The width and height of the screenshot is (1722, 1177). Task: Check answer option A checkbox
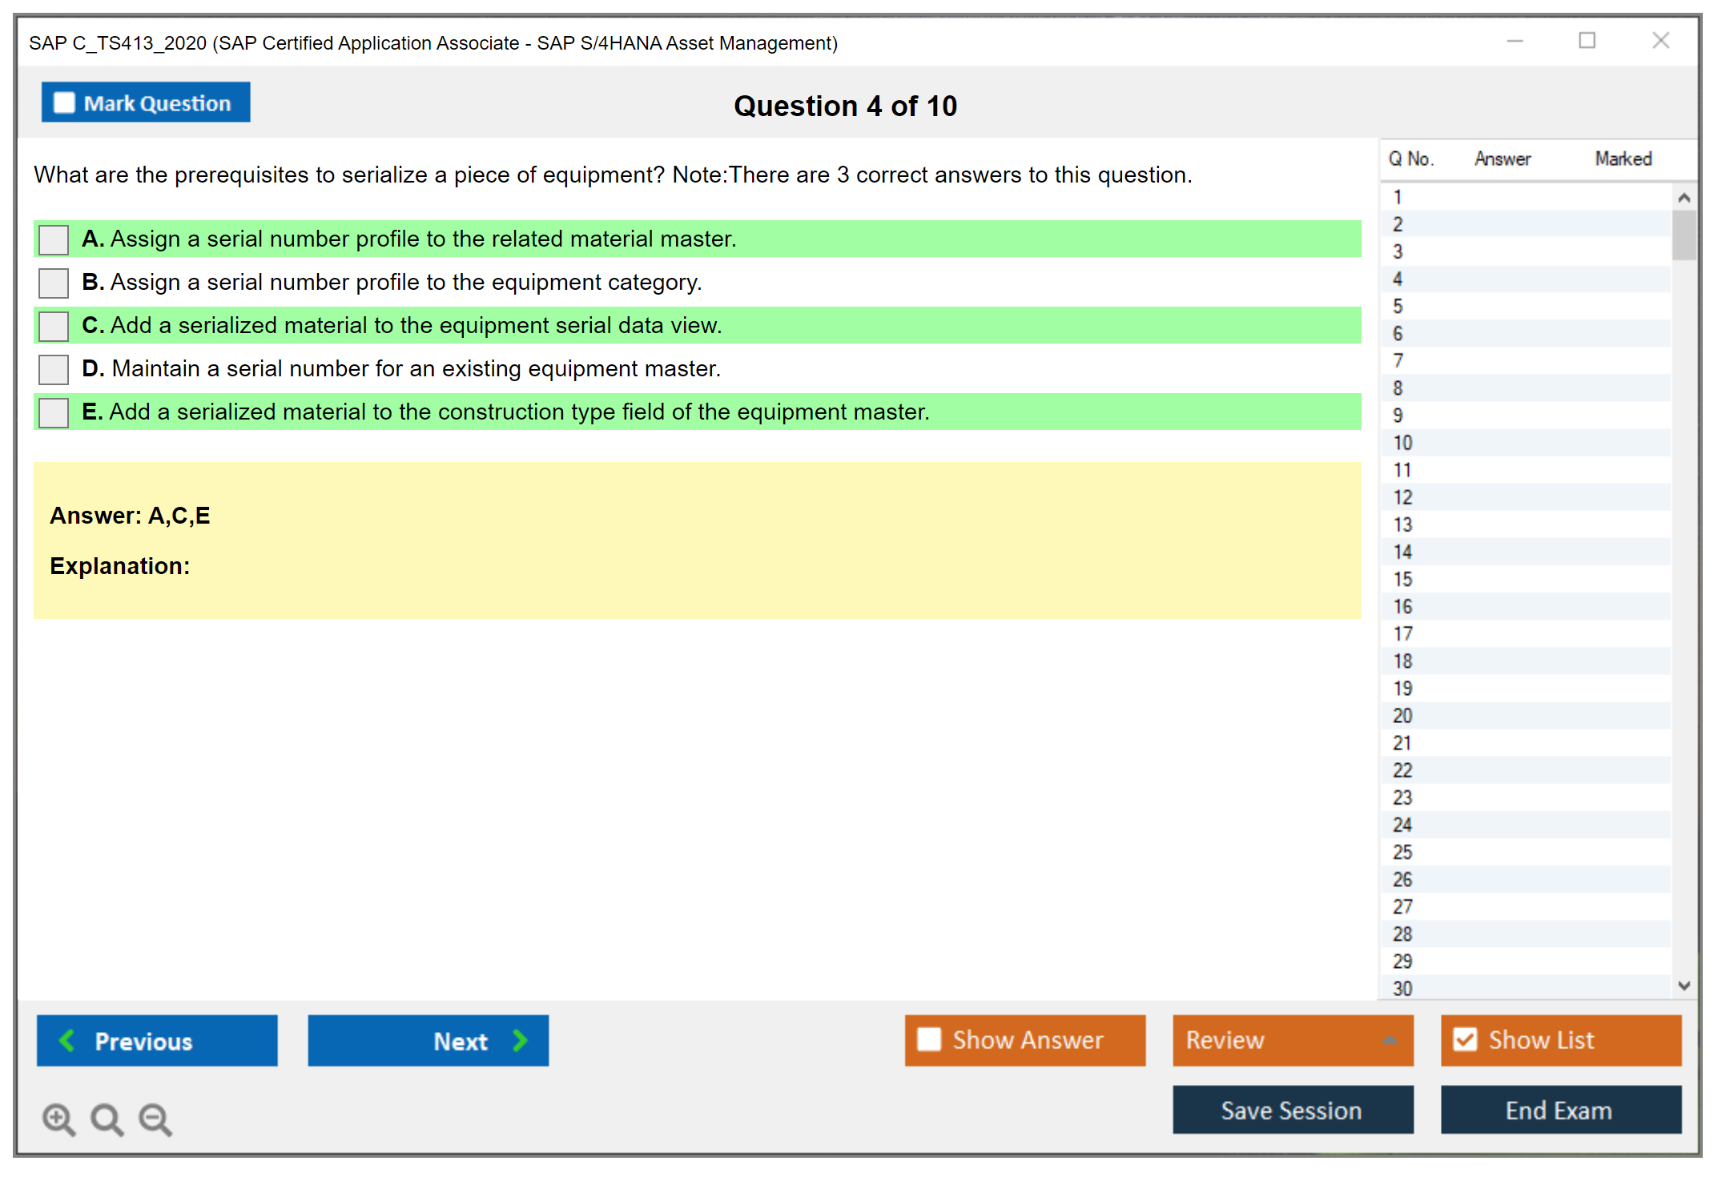[x=54, y=239]
